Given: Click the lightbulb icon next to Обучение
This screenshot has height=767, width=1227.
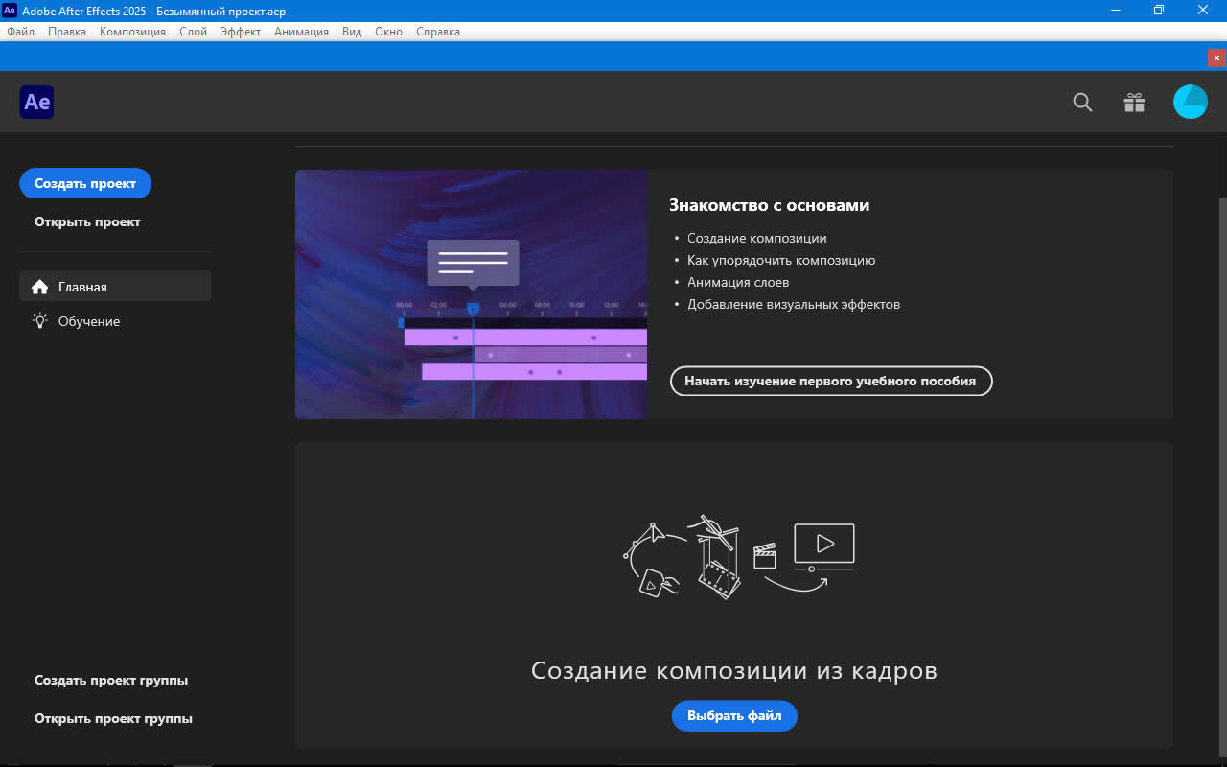Looking at the screenshot, I should click(x=39, y=321).
